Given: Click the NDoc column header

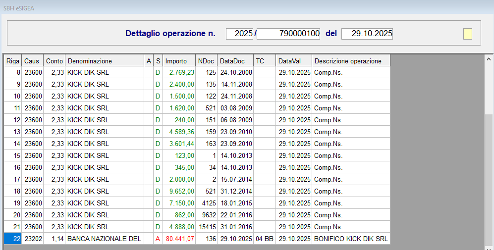Looking at the screenshot, I should click(206, 61).
